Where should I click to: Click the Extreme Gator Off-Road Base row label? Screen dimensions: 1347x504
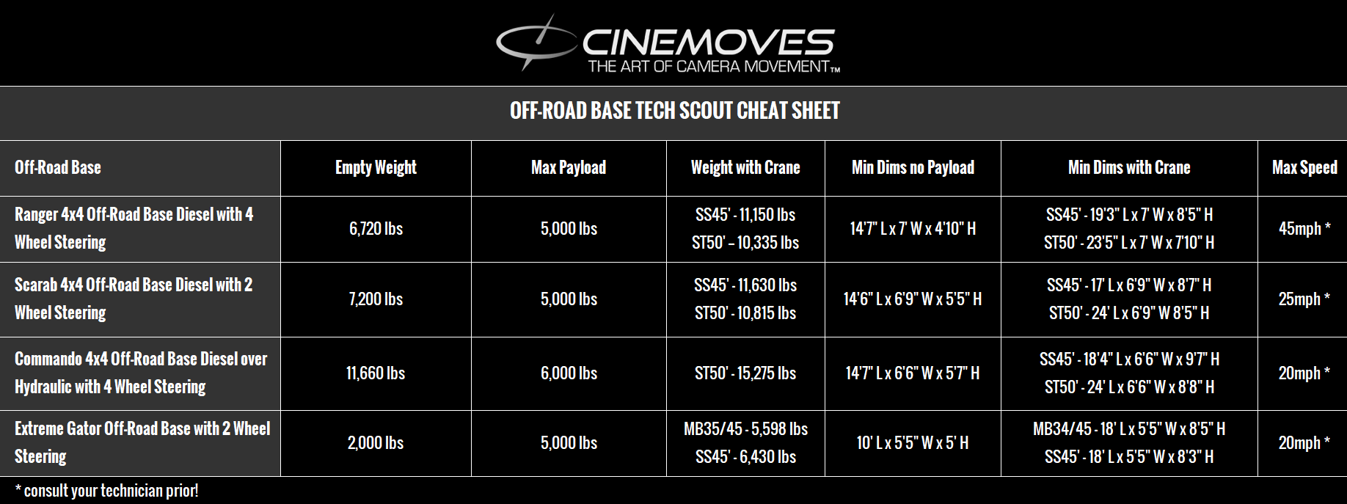tap(142, 442)
